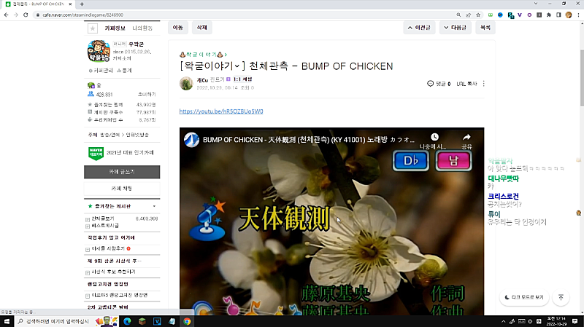
Task: Show hidden tray icons chevron
Action: (503, 321)
